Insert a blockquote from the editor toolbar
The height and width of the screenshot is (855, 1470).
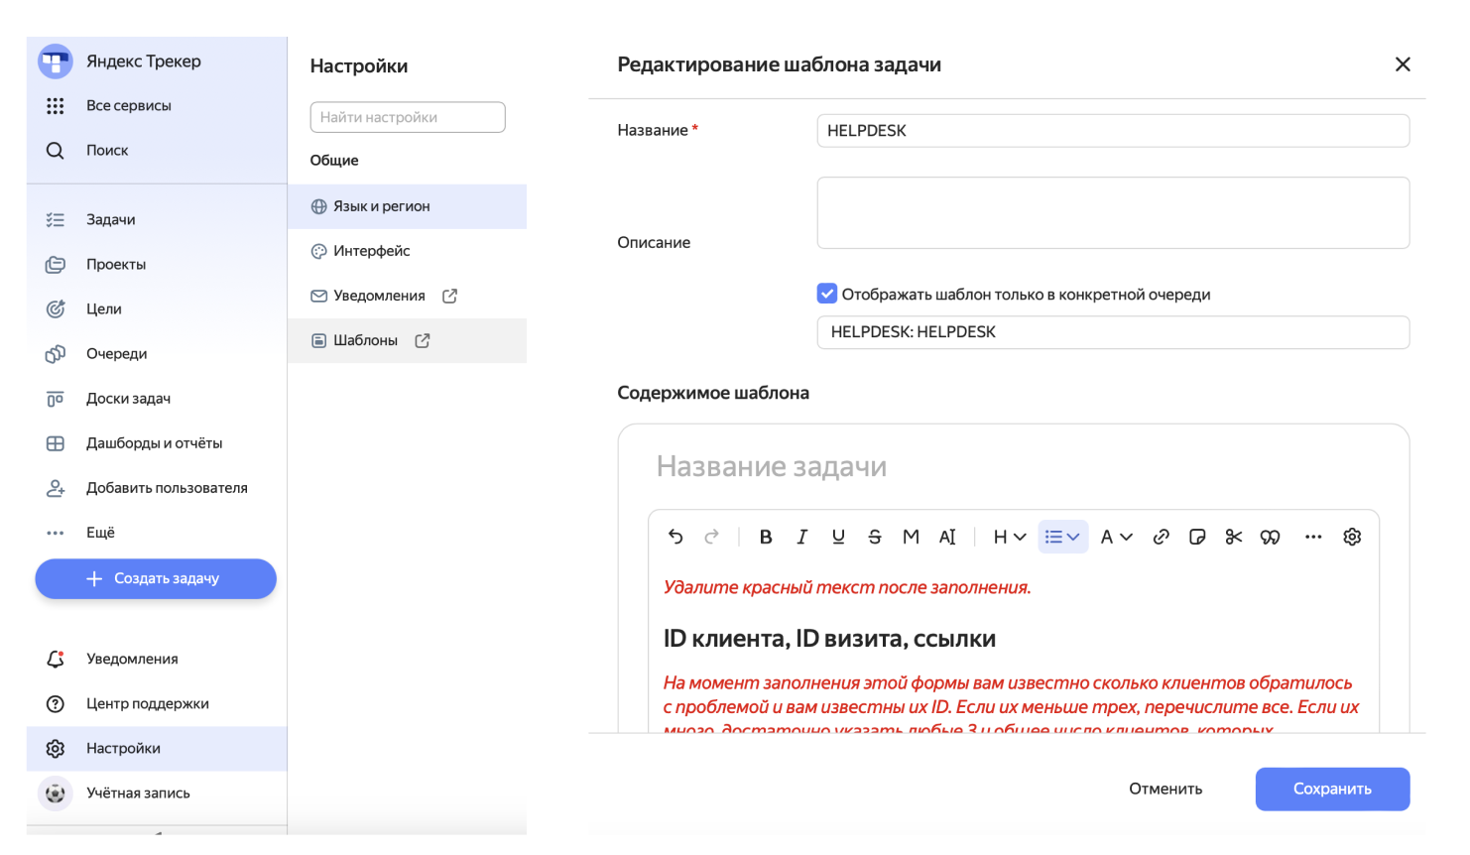point(1270,537)
